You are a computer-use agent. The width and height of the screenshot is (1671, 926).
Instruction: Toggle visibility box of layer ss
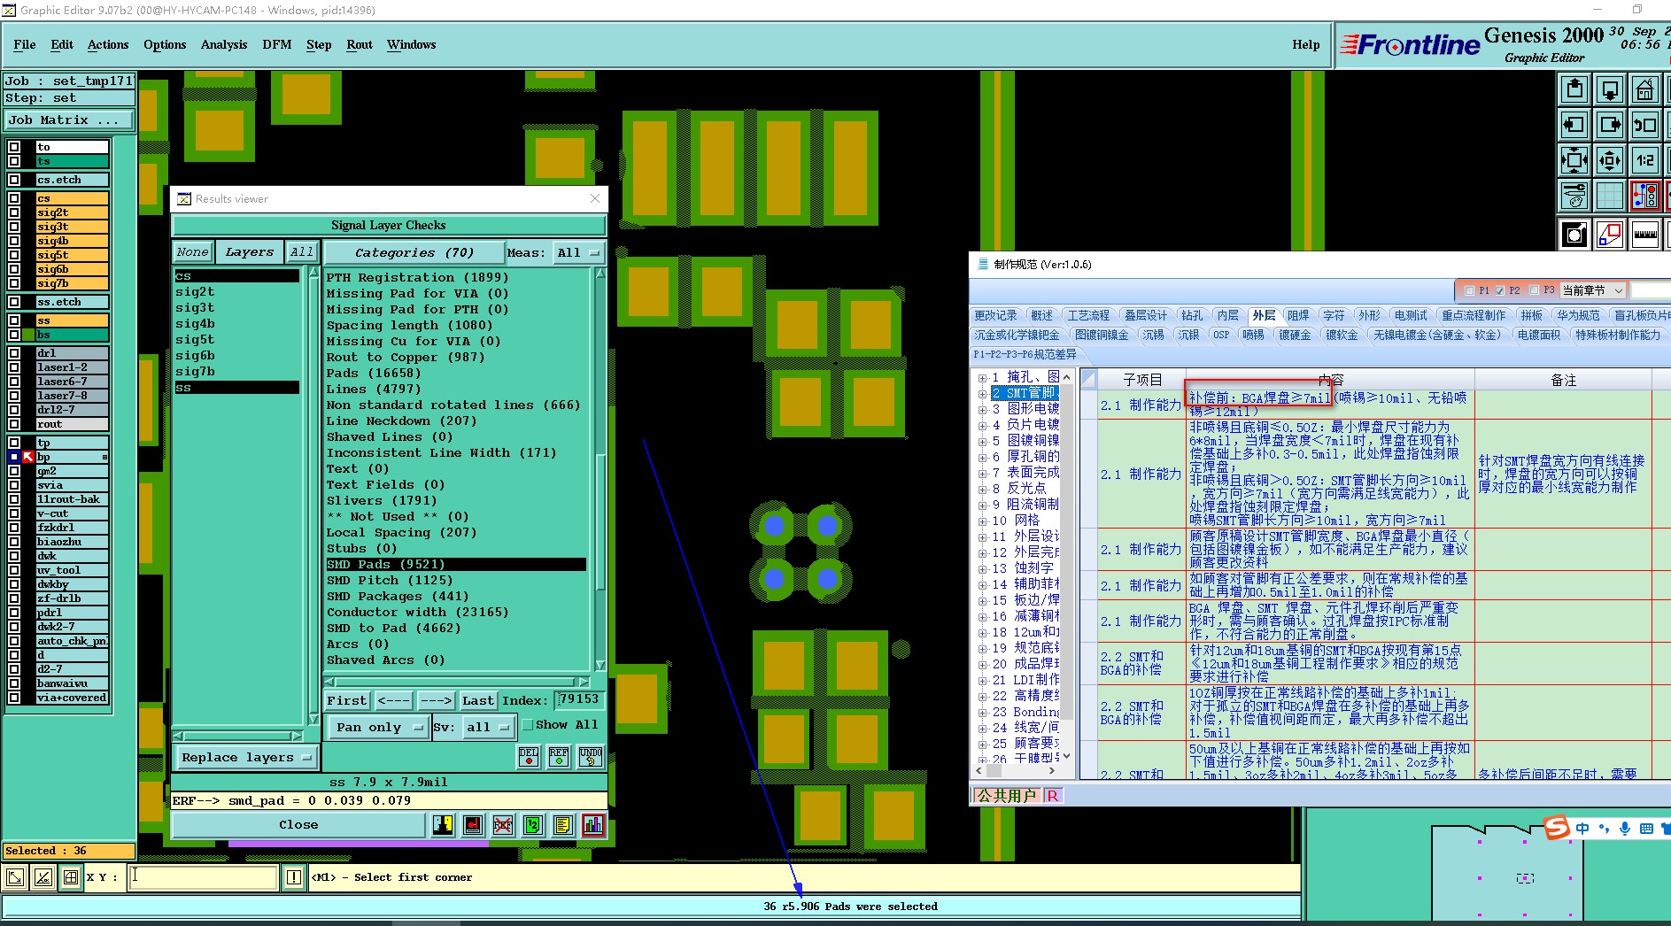(14, 320)
